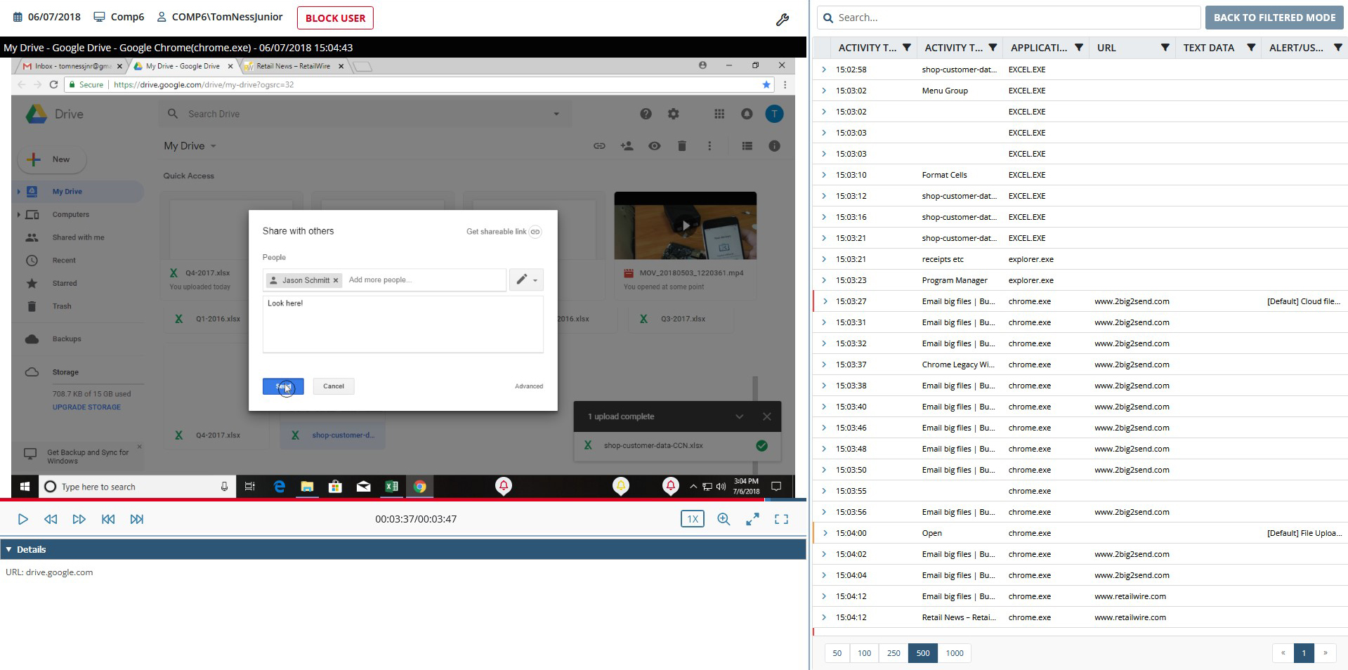Select 500 rows per page

[x=922, y=653]
